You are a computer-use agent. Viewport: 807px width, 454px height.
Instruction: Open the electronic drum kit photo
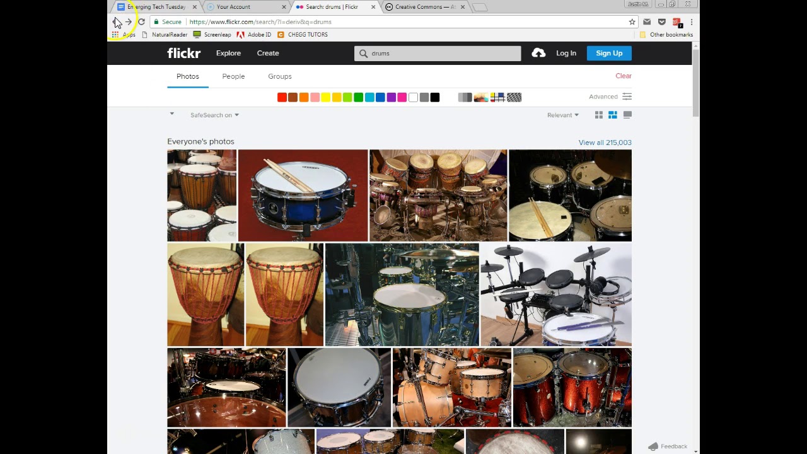point(556,294)
